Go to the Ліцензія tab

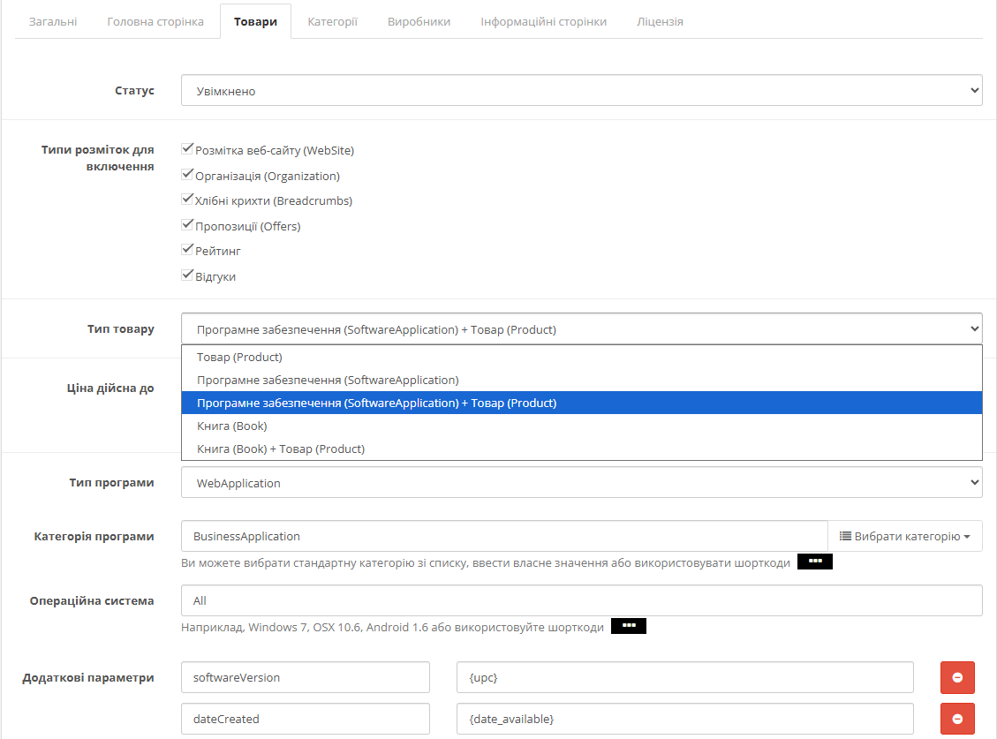tap(660, 21)
